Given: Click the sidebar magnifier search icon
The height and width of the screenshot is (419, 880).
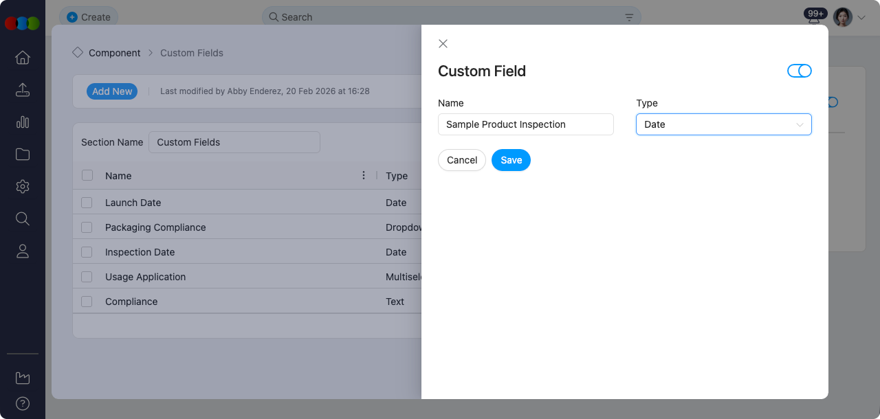Looking at the screenshot, I should [23, 219].
